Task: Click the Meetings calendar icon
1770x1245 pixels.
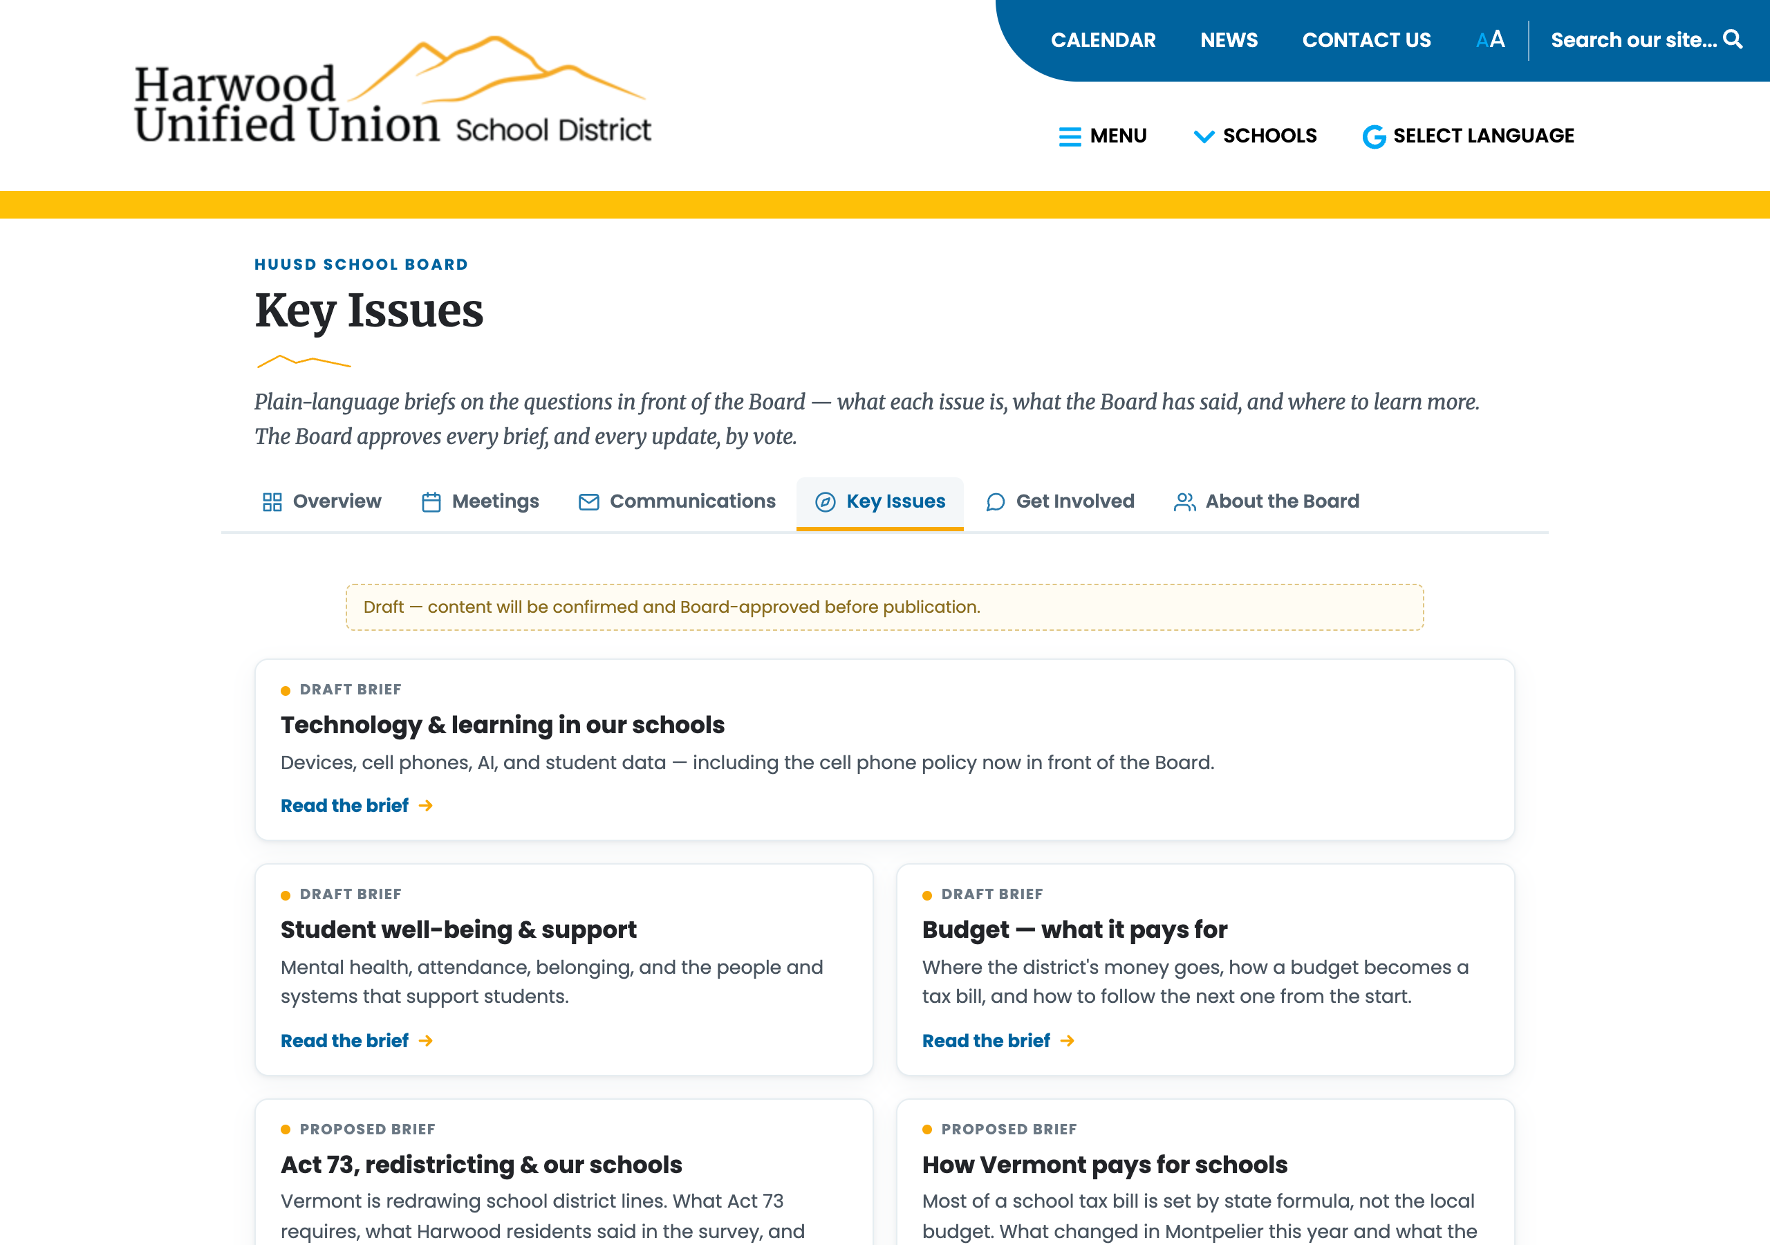Action: pos(431,502)
